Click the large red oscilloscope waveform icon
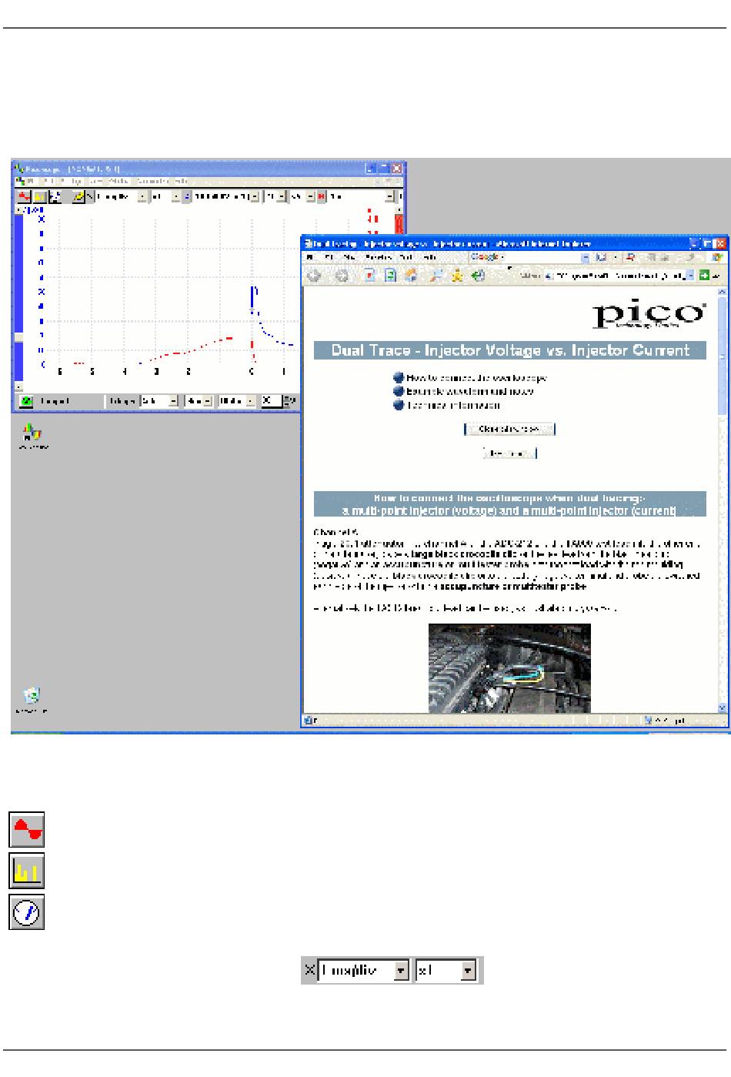Screen dimensions: 731x1077 coord(27,831)
